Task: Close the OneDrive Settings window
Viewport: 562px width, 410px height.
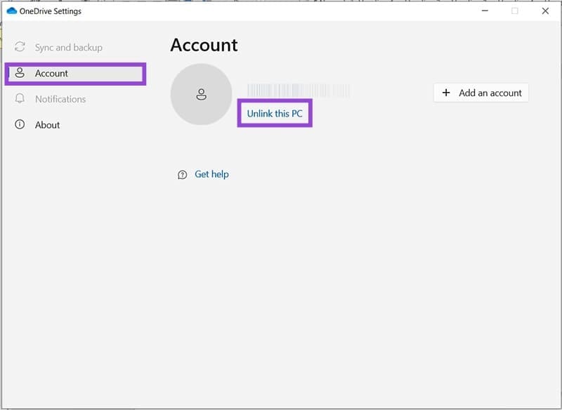Action: click(x=545, y=11)
